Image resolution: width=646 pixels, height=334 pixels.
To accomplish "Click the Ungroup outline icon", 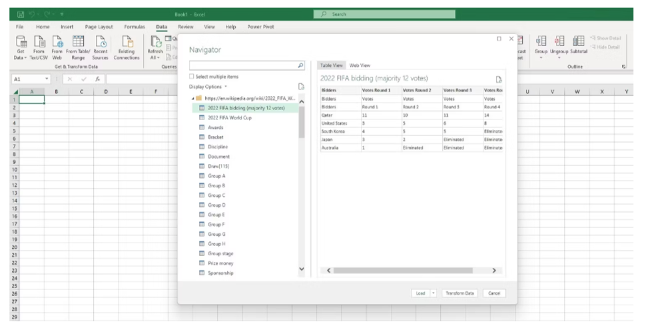I will 559,41.
